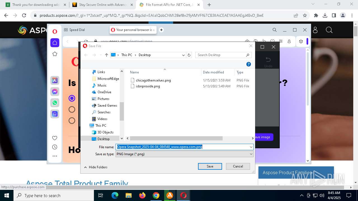This screenshot has height=201, width=358.
Task: Open Chrome tab search chevron
Action: tap(313, 4)
